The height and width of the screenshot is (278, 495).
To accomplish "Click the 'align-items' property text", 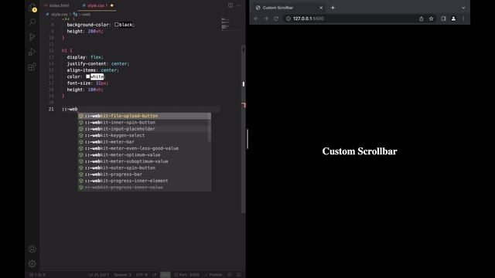I will [x=81, y=70].
